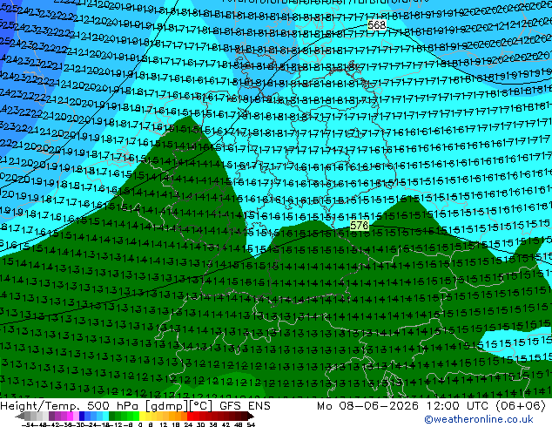Click the 578 contour height label

click(x=359, y=225)
